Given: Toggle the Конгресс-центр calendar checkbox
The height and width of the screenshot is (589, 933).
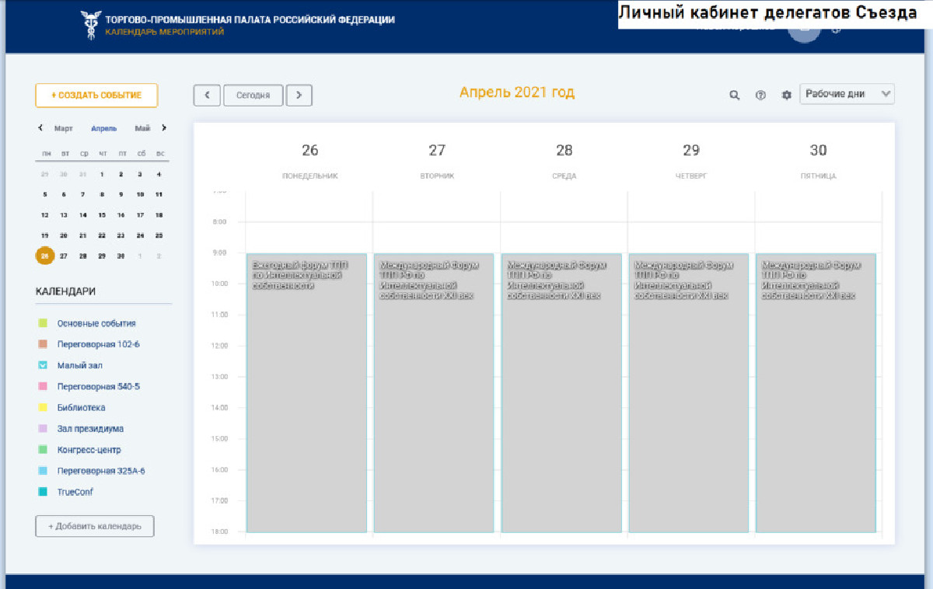Looking at the screenshot, I should point(44,450).
